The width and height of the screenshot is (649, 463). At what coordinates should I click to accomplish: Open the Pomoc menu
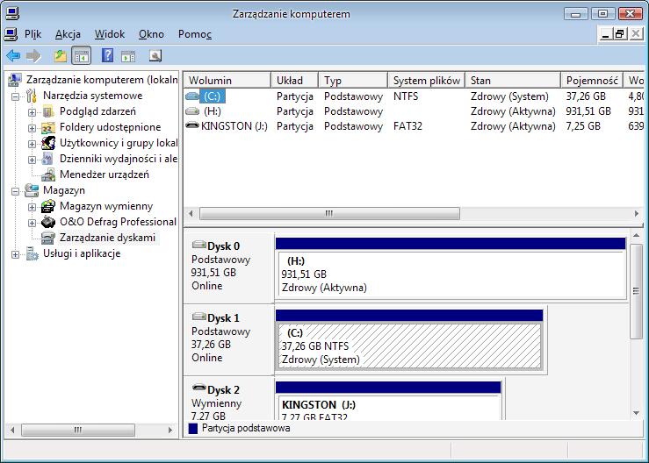point(195,34)
